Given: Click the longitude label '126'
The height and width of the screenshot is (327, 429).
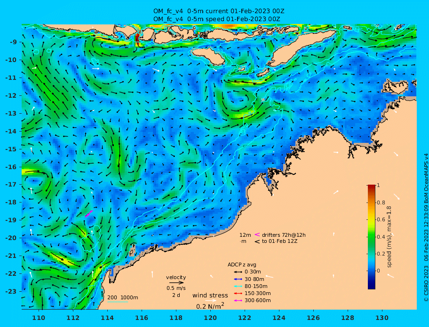Looking at the screenshot, I should point(314,318).
